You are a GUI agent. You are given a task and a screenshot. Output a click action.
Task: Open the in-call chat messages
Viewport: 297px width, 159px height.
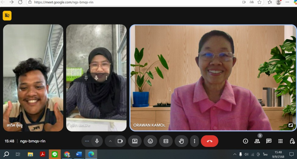(x=269, y=141)
